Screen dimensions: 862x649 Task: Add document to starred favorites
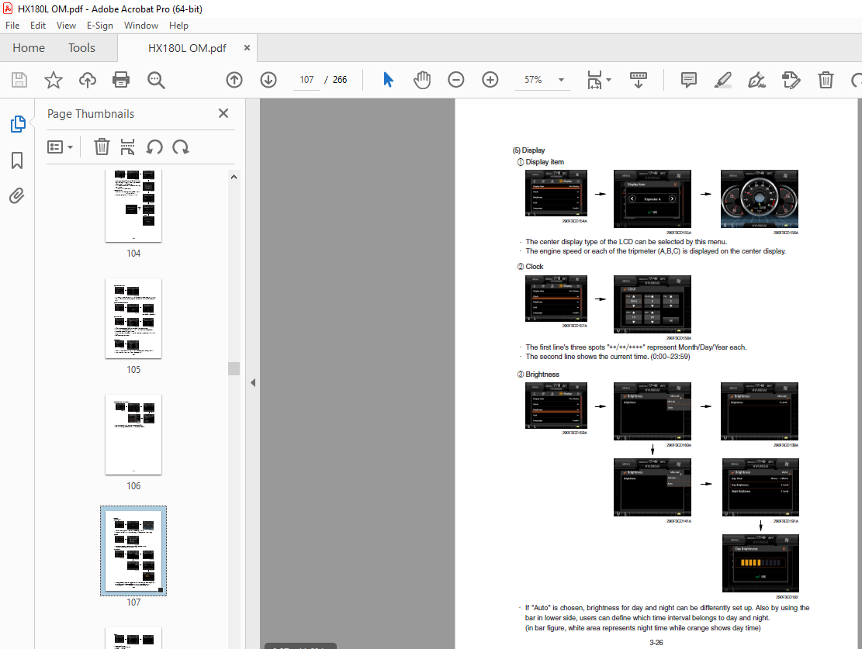(54, 80)
